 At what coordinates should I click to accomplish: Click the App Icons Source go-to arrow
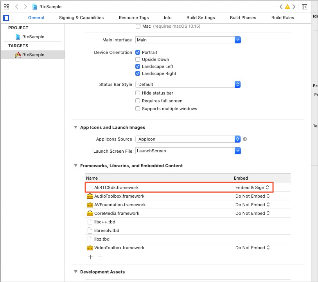tap(245, 139)
